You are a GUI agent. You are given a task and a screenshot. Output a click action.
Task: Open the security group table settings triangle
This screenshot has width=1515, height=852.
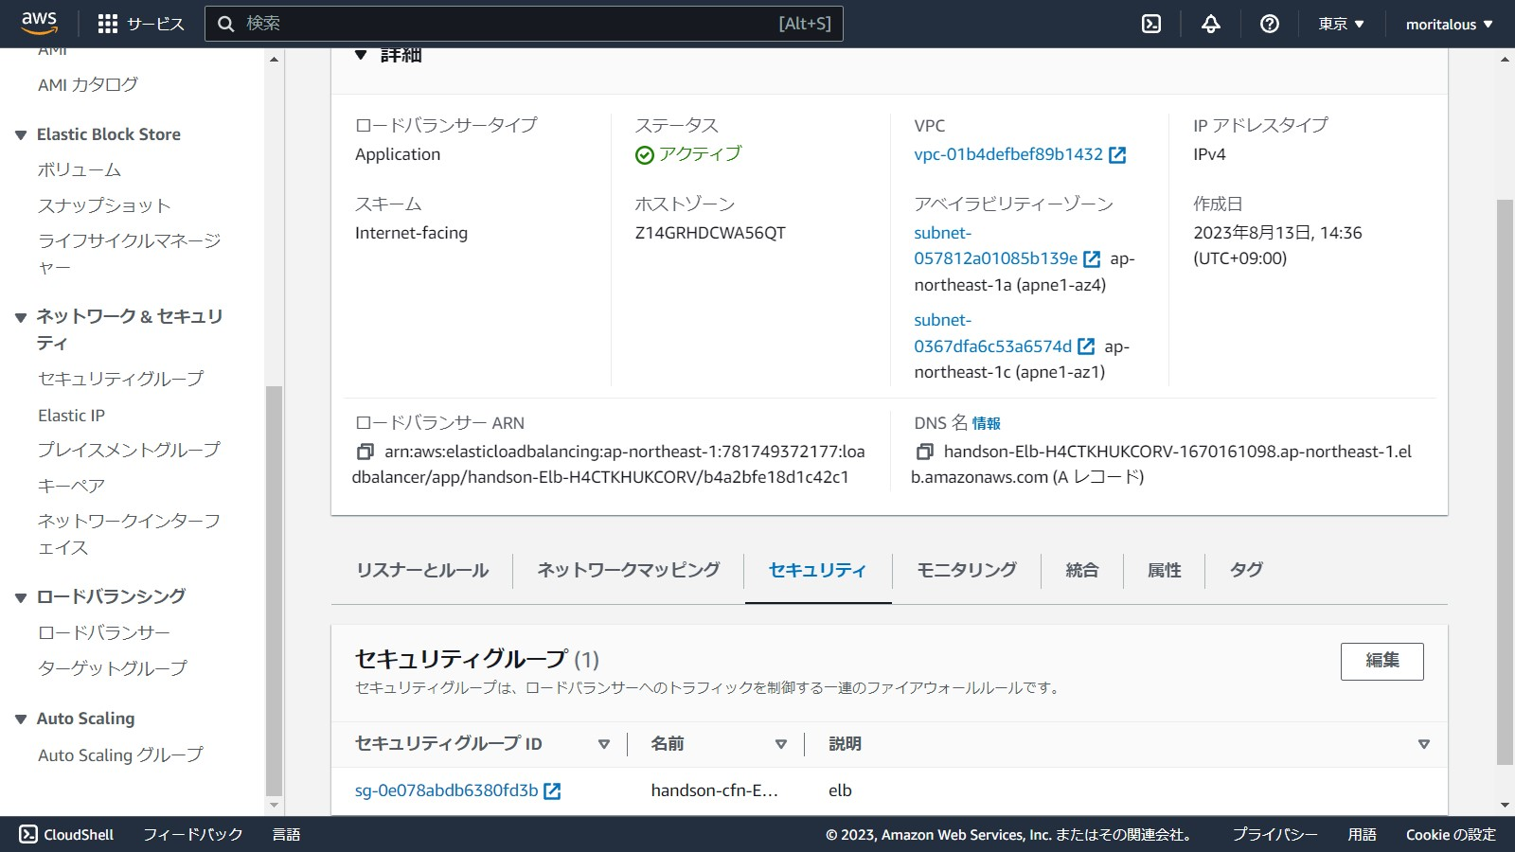[1423, 744]
